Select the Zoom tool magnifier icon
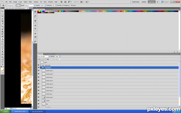The image size is (181, 113). tap(2, 64)
